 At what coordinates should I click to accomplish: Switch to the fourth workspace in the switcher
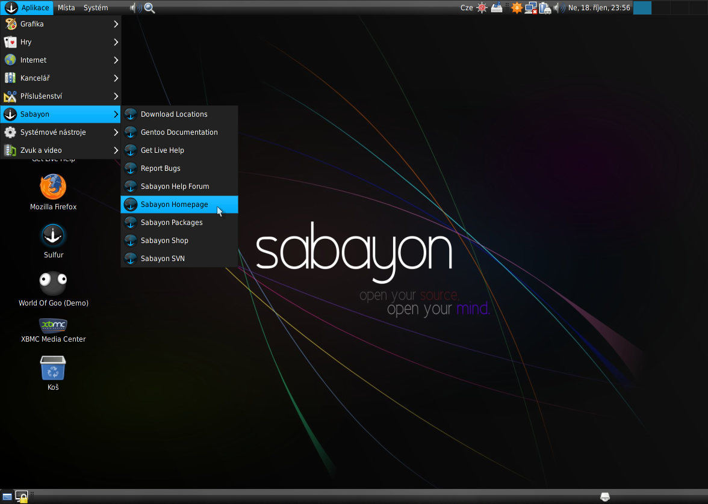(x=698, y=8)
